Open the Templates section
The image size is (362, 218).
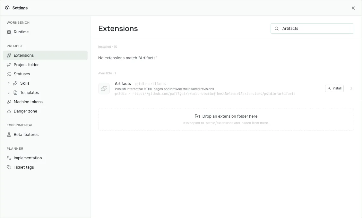pyautogui.click(x=45, y=93)
